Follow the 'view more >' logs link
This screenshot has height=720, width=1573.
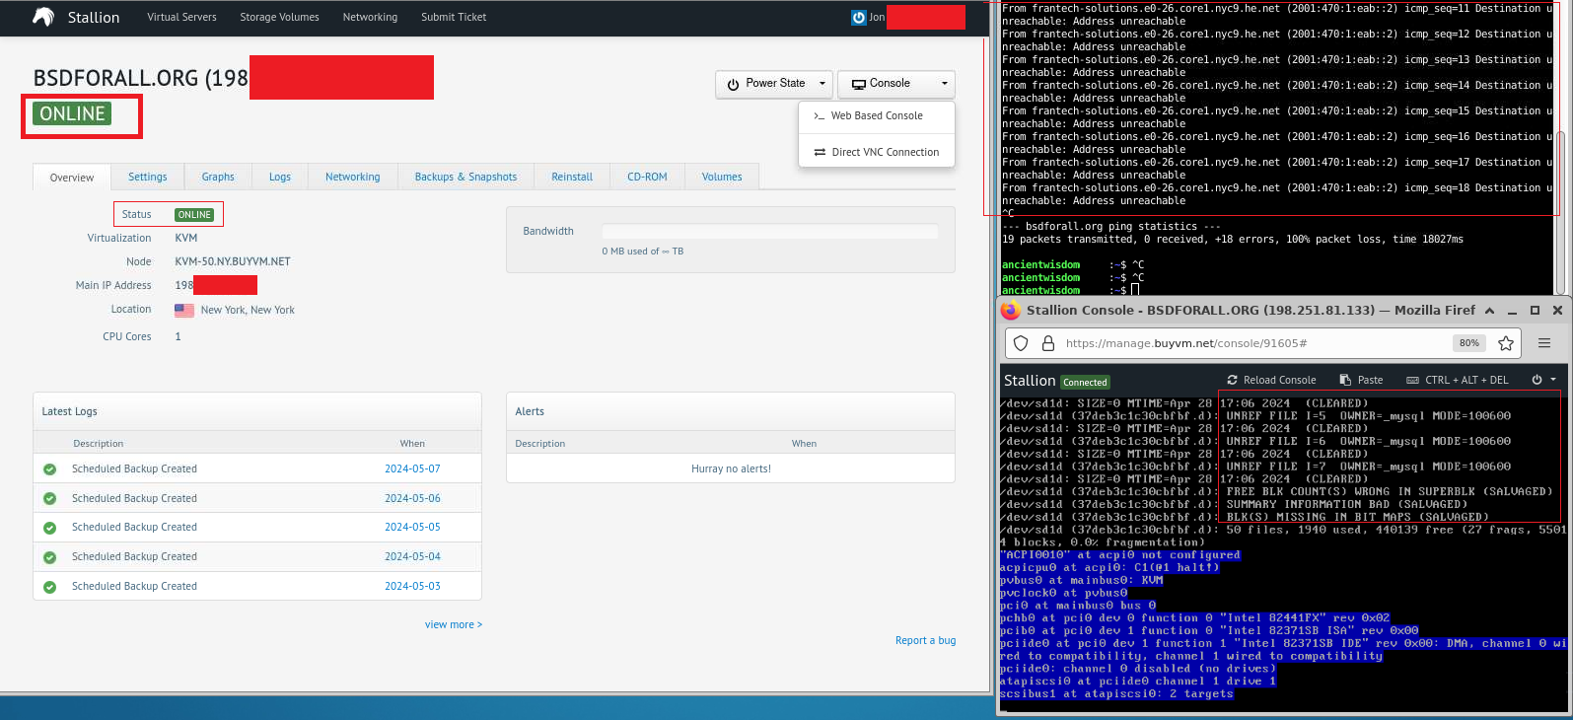[453, 624]
